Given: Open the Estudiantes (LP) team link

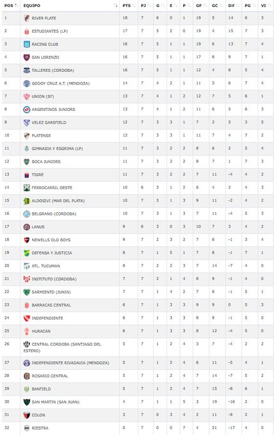Looking at the screenshot, I should [50, 31].
